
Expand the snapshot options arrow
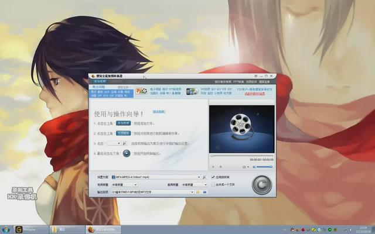[248, 167]
